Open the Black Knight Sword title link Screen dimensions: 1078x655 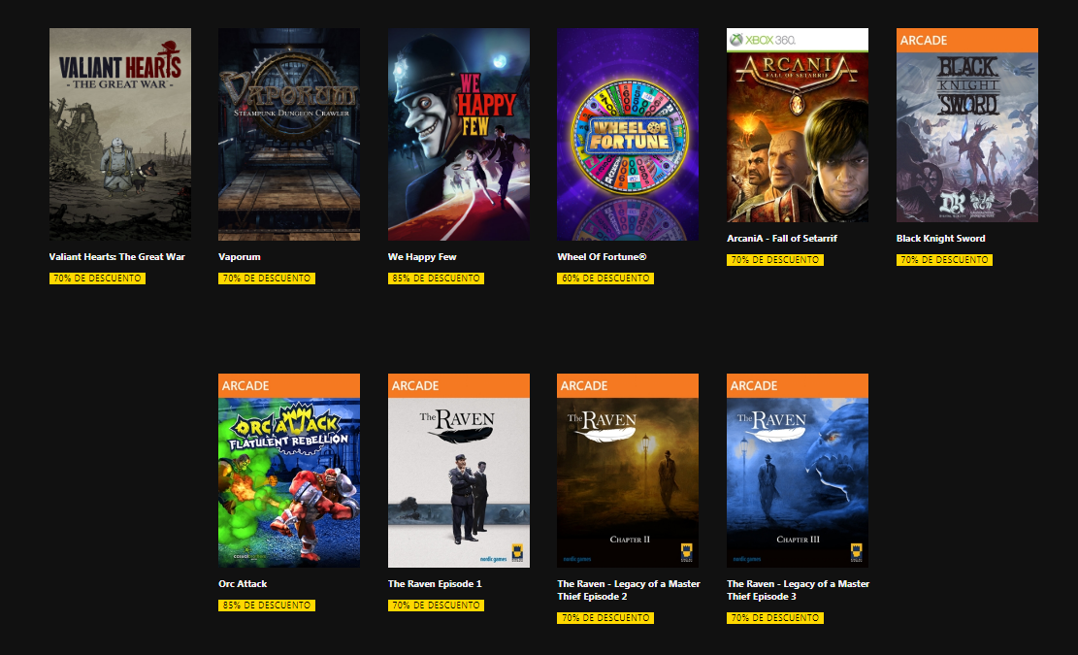click(x=940, y=239)
